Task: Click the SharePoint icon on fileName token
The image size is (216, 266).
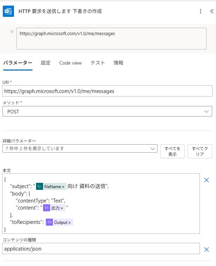Action: [x=40, y=187]
